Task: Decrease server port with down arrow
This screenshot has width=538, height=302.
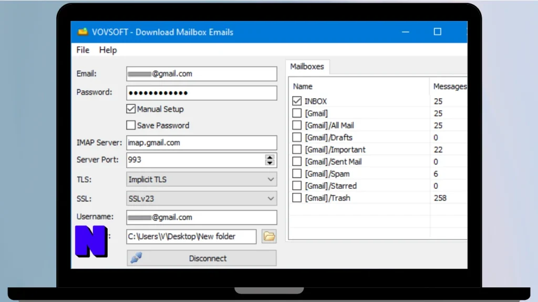Action: coord(270,163)
